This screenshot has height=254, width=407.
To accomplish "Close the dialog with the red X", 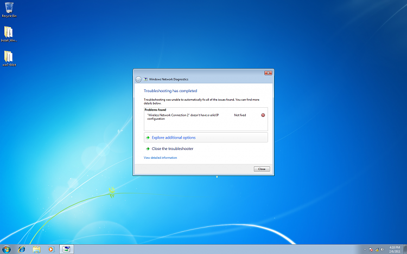I will pyautogui.click(x=268, y=73).
